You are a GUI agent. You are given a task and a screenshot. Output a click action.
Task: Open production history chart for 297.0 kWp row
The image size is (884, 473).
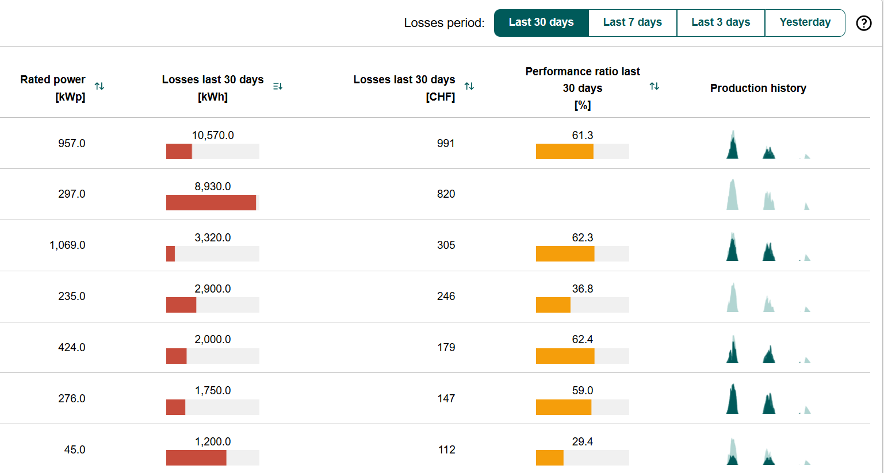(x=768, y=195)
